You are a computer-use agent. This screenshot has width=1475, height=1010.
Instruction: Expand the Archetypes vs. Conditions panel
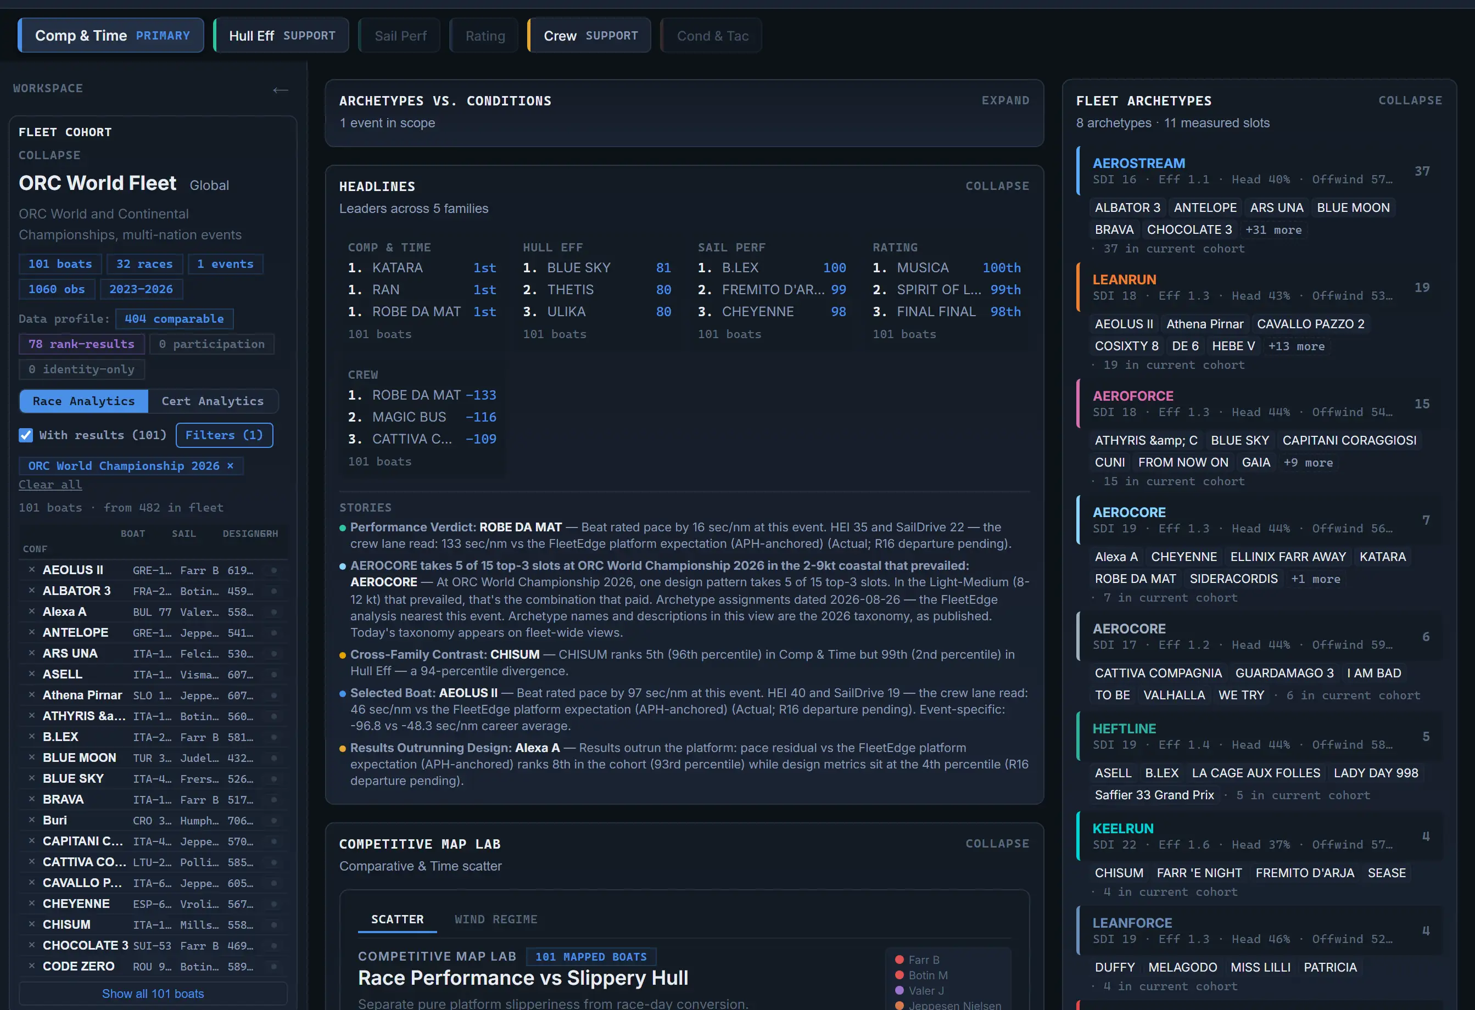pyautogui.click(x=1005, y=100)
